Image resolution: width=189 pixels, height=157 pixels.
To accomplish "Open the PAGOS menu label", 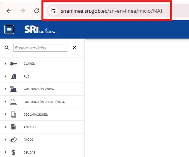I will (x=28, y=140).
